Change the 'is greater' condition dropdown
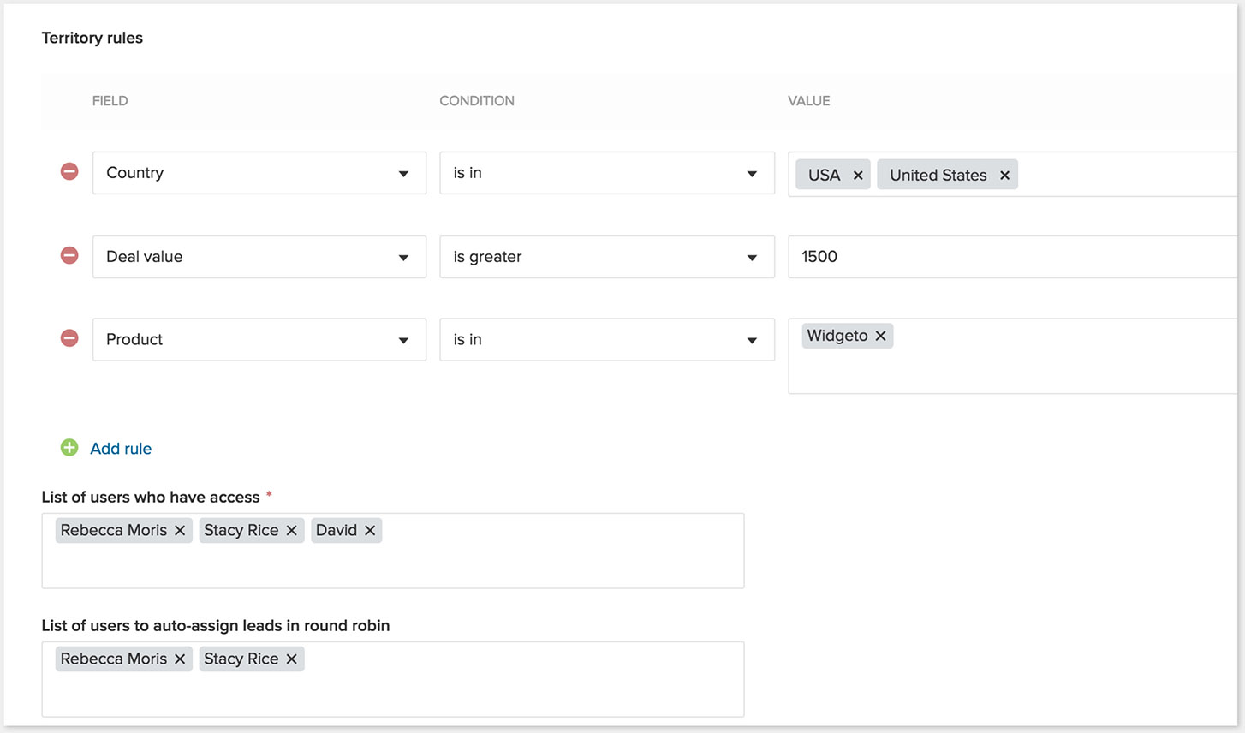The width and height of the screenshot is (1245, 733). click(607, 257)
